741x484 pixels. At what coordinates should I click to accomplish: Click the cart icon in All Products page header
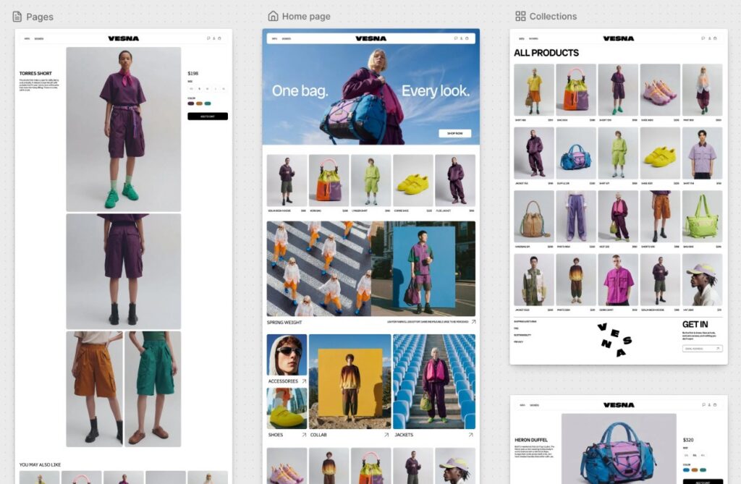coord(714,38)
